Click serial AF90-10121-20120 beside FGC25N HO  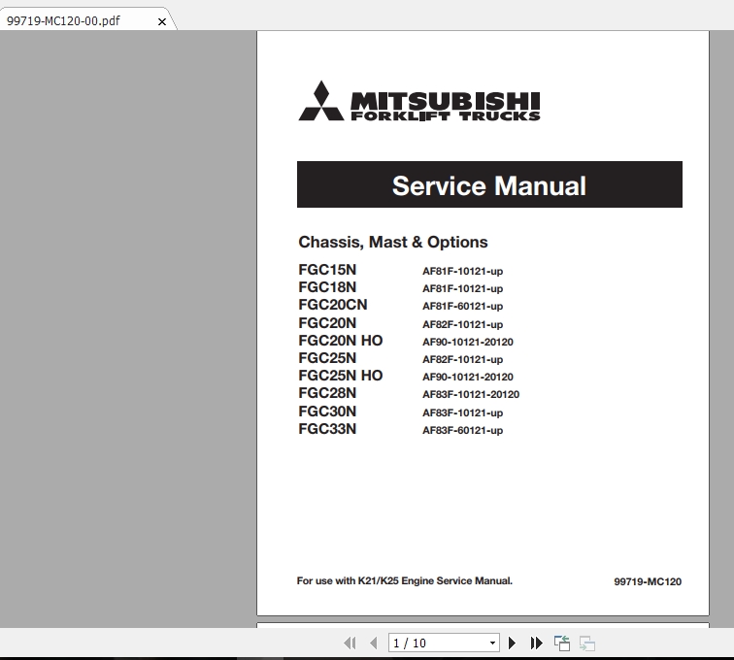tap(468, 377)
